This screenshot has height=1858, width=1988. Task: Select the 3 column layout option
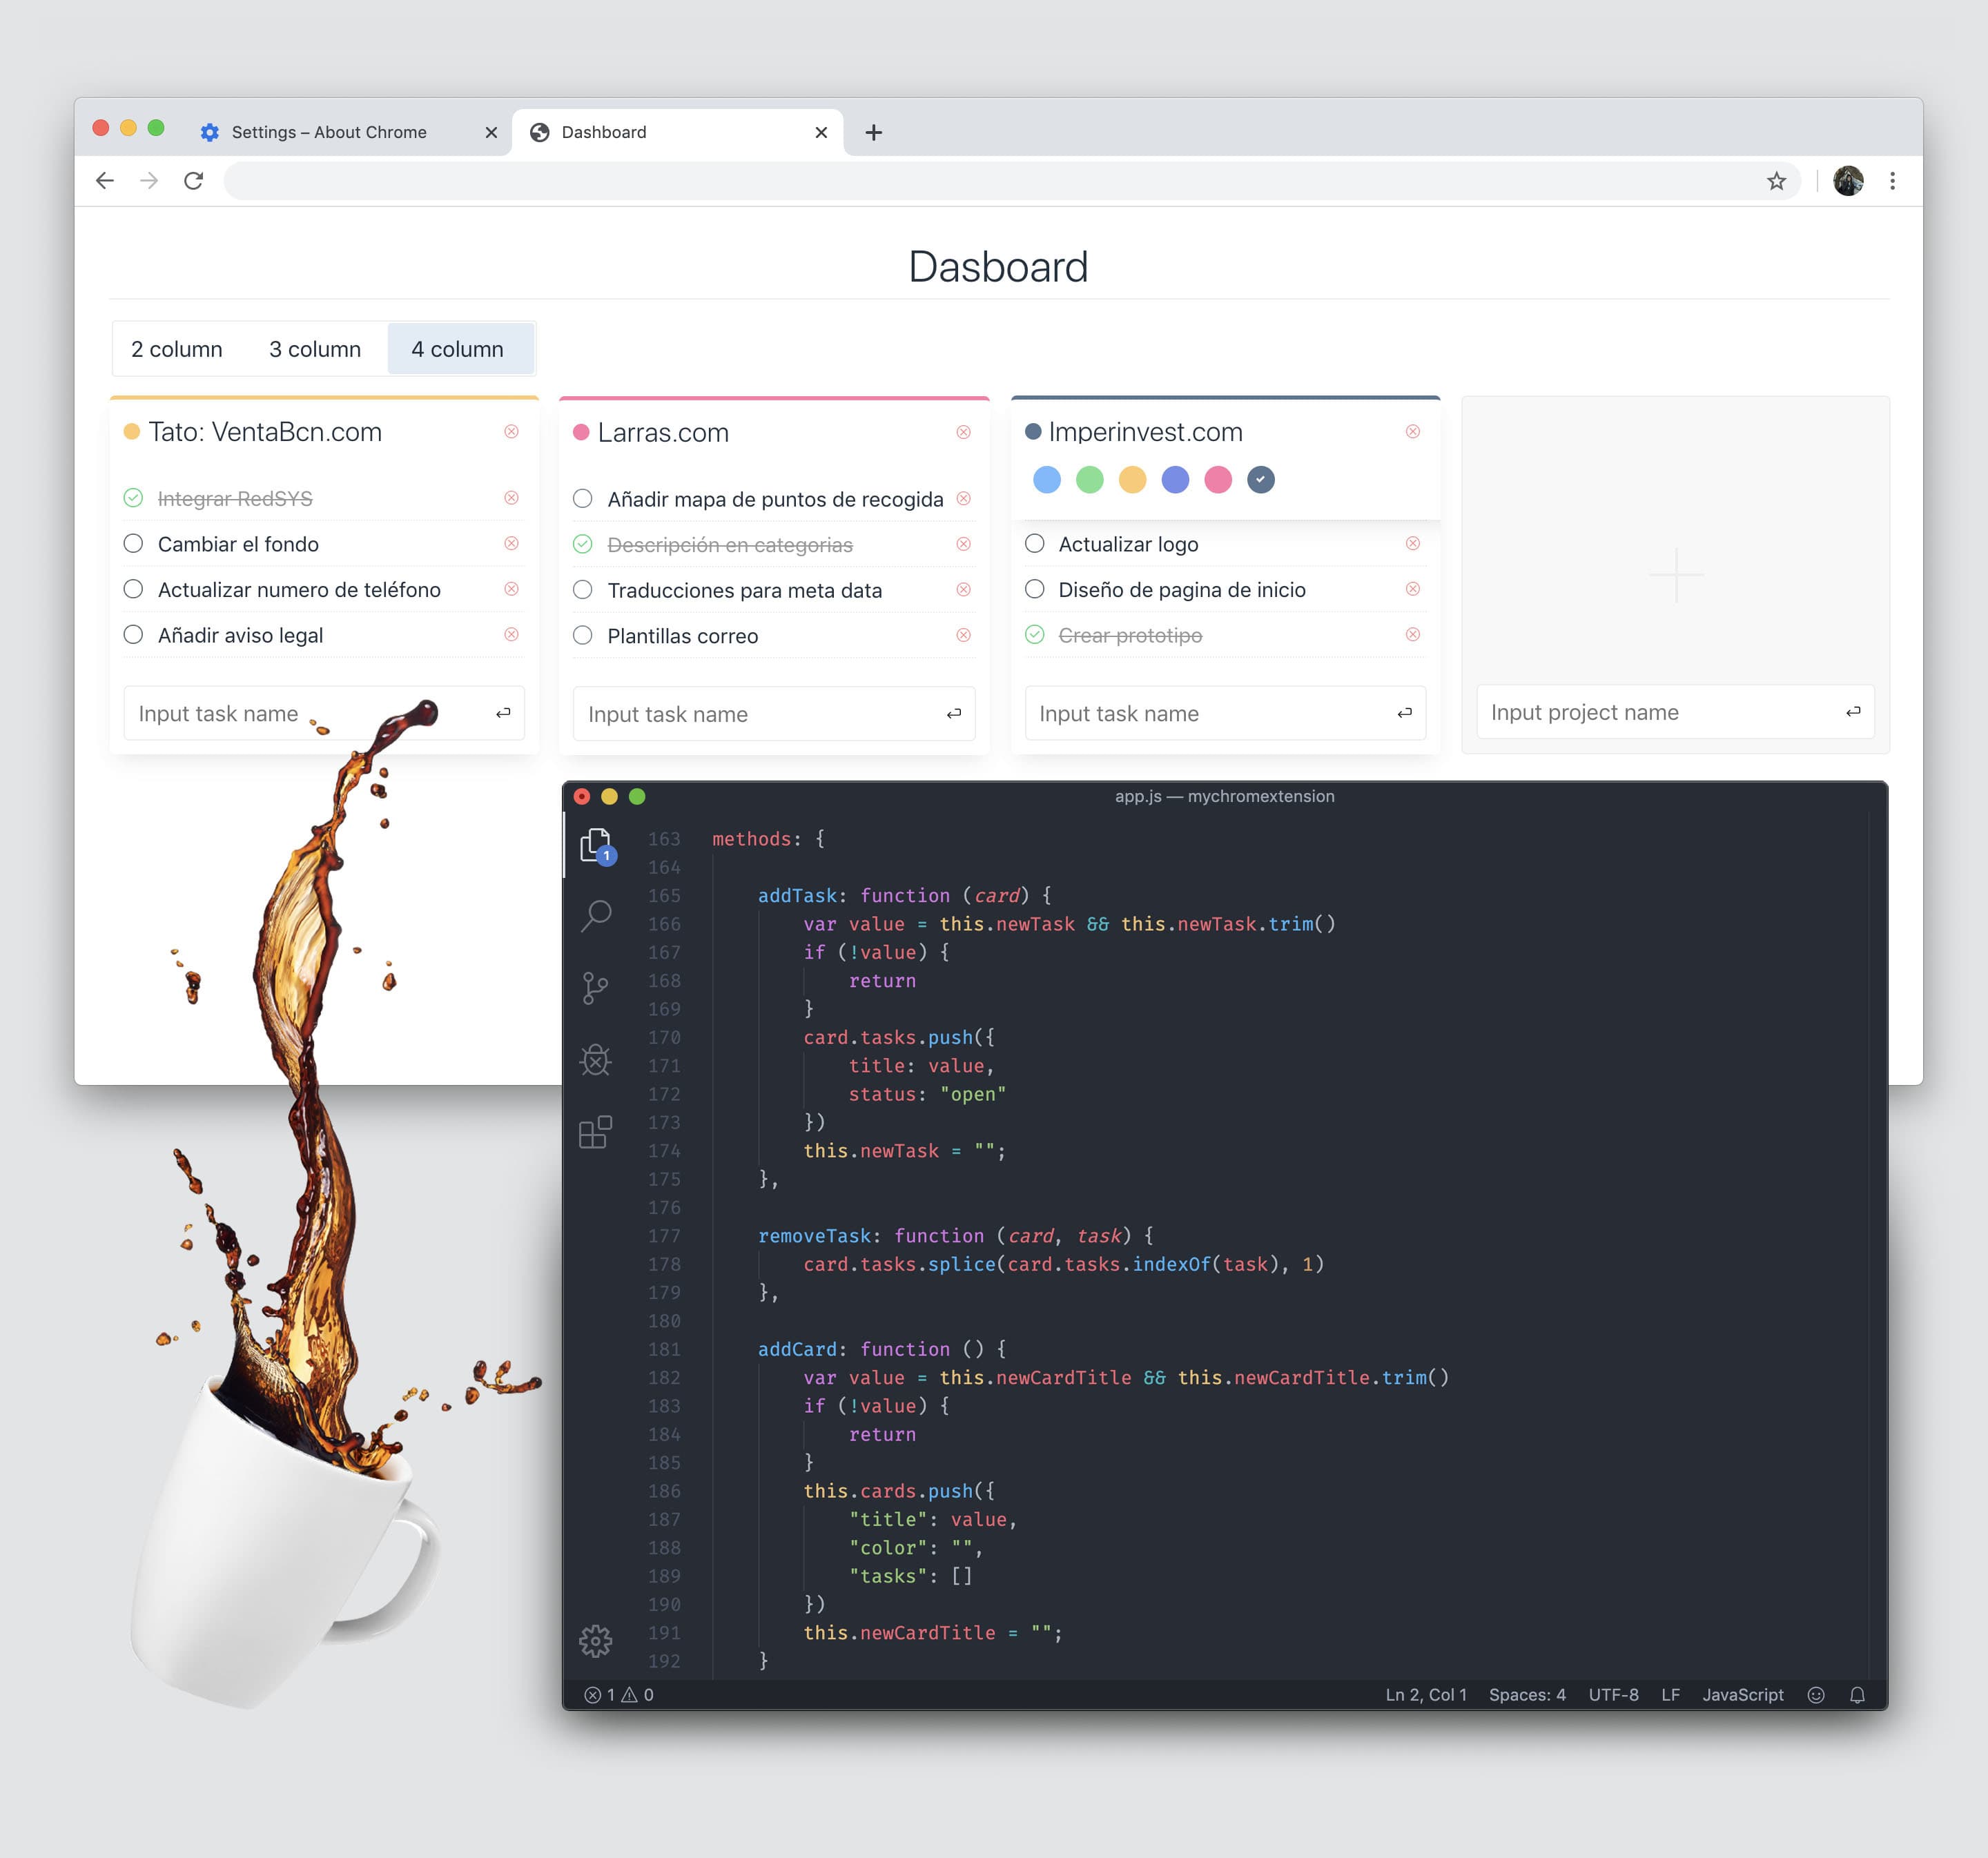coord(315,349)
